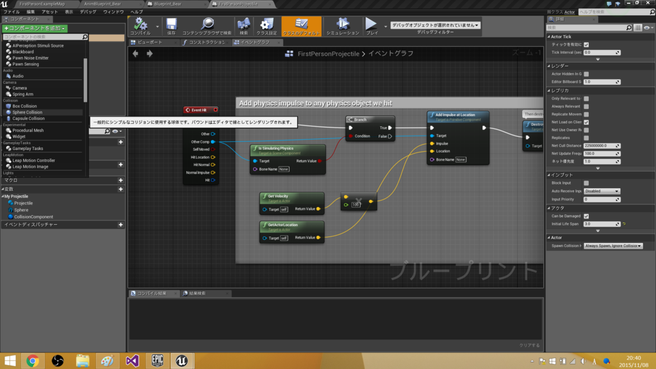Select the CollisionComponent variable

33,217
